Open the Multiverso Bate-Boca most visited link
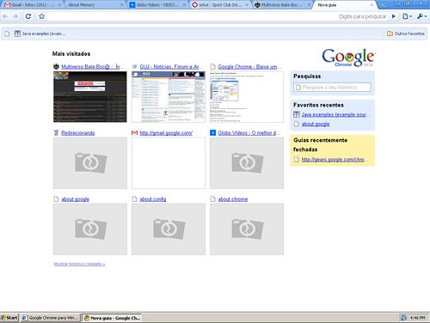Screen dimensions: 430x323 (x=92, y=67)
